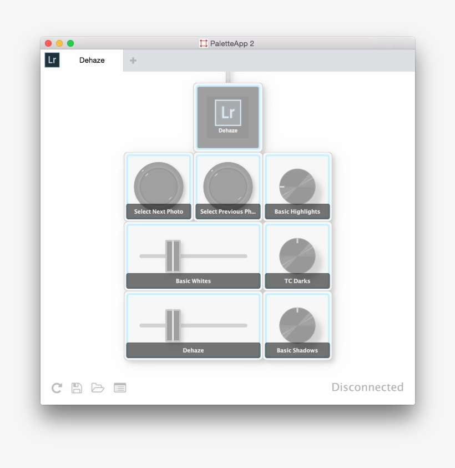The image size is (455, 468).
Task: Click the Basic Shadows dial module
Action: pos(297,325)
